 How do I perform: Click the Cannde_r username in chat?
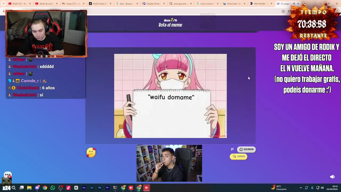tap(30, 81)
